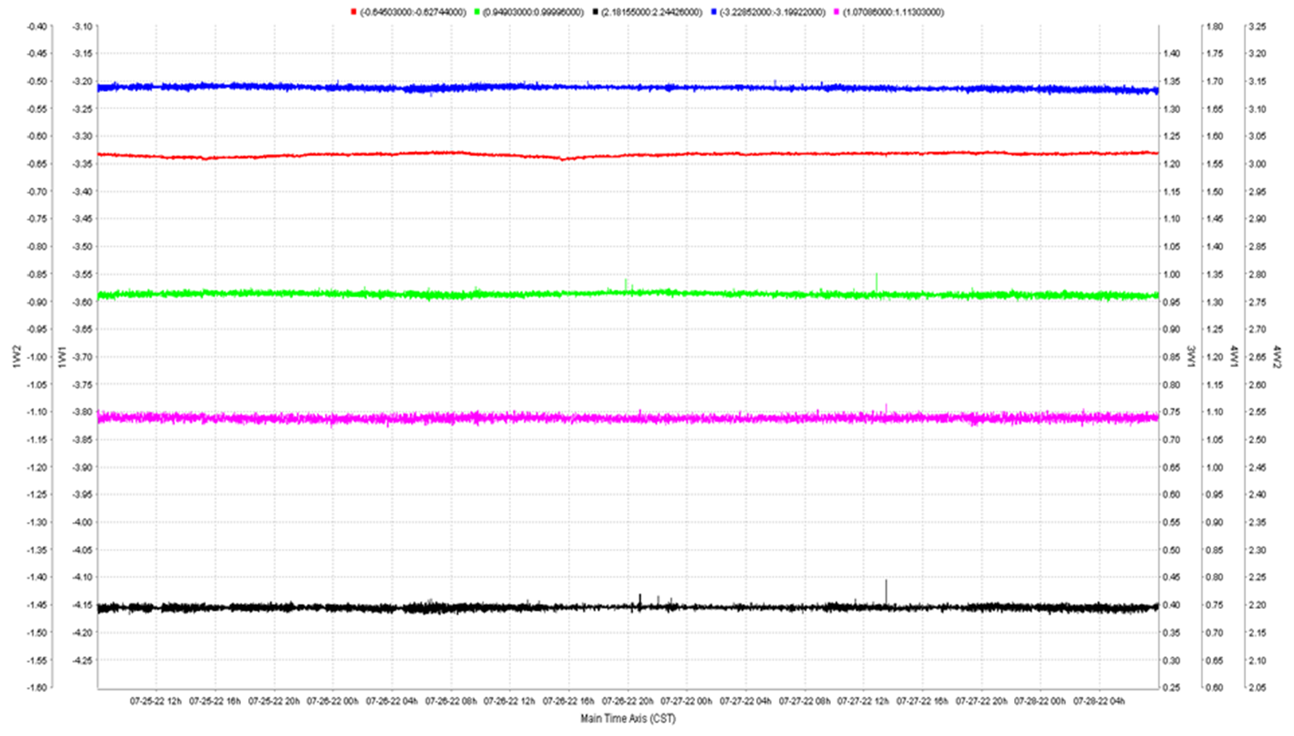Select legend entry (-3.22852000:-3.19922000)

pyautogui.click(x=772, y=12)
